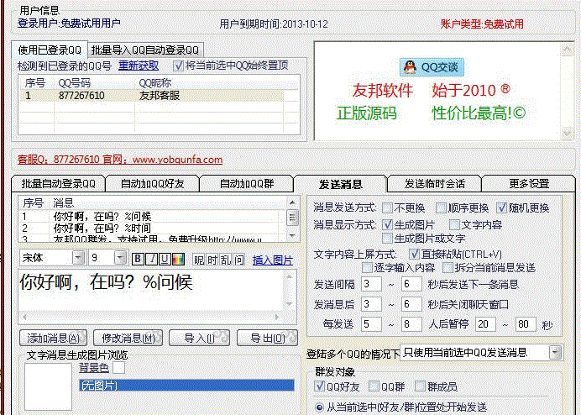Open the 客服Q 877267610 官网 website link
This screenshot has height=415, width=581.
120,160
